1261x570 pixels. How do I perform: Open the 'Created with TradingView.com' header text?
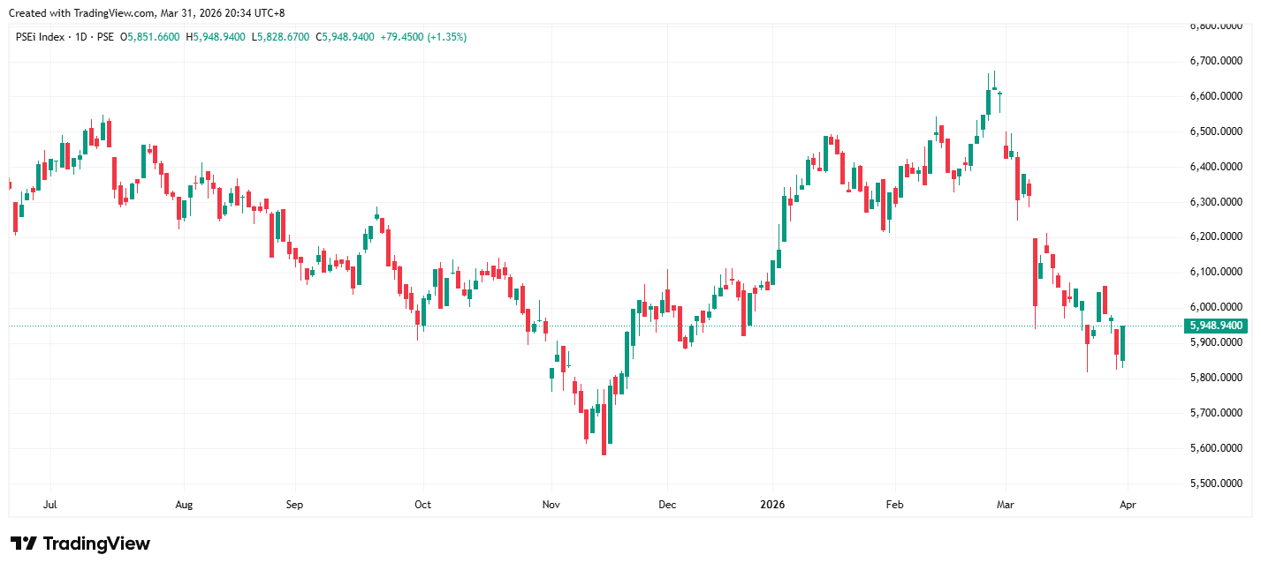click(146, 13)
